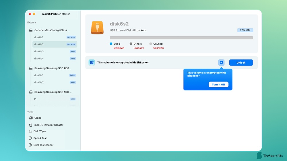
Task: Click the disk6s2 title heading
Action: pos(119,24)
